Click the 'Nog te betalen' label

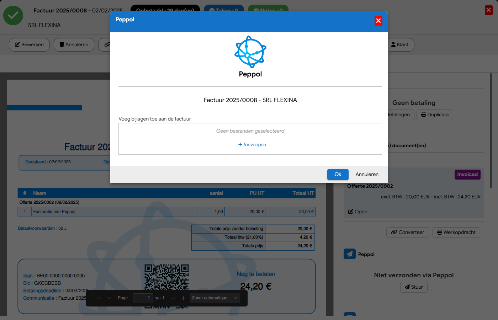coord(256,274)
